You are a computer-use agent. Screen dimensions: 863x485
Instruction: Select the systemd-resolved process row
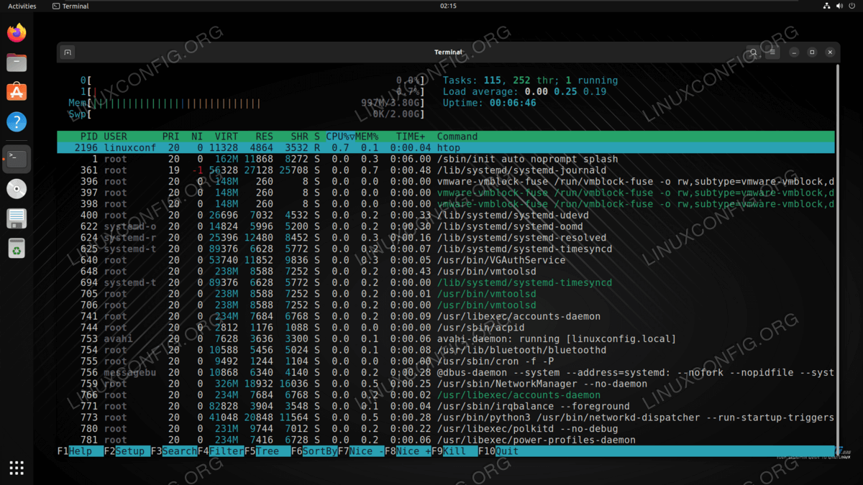(446, 238)
